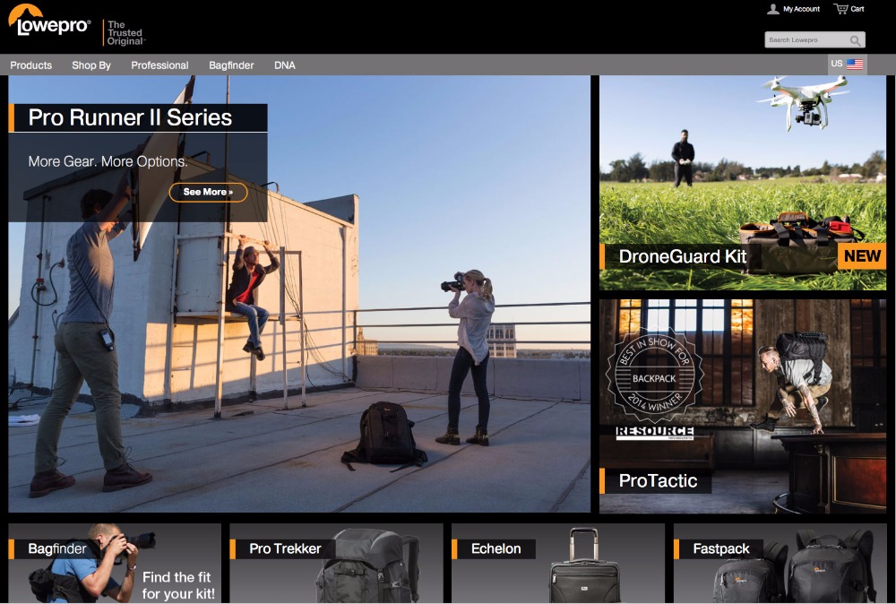
Task: Select Bagfinder in the navigation bar
Action: (x=231, y=65)
